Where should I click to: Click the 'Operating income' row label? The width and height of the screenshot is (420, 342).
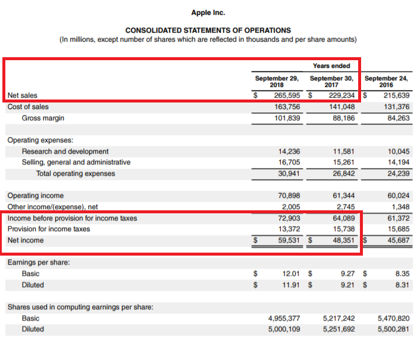tap(35, 195)
